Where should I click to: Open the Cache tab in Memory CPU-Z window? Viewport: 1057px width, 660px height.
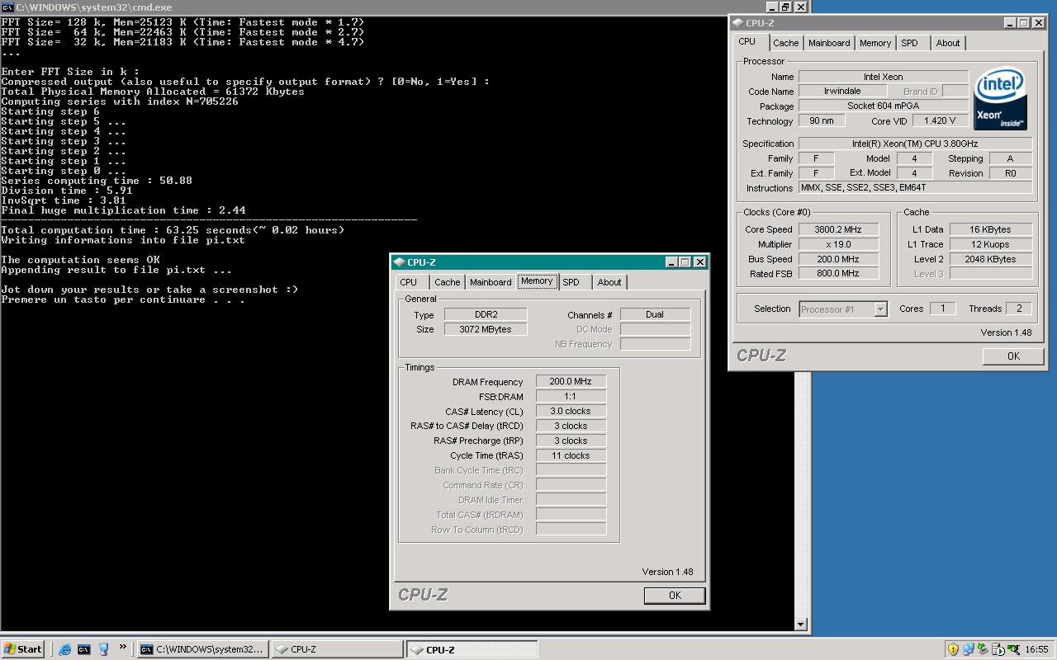click(x=447, y=282)
